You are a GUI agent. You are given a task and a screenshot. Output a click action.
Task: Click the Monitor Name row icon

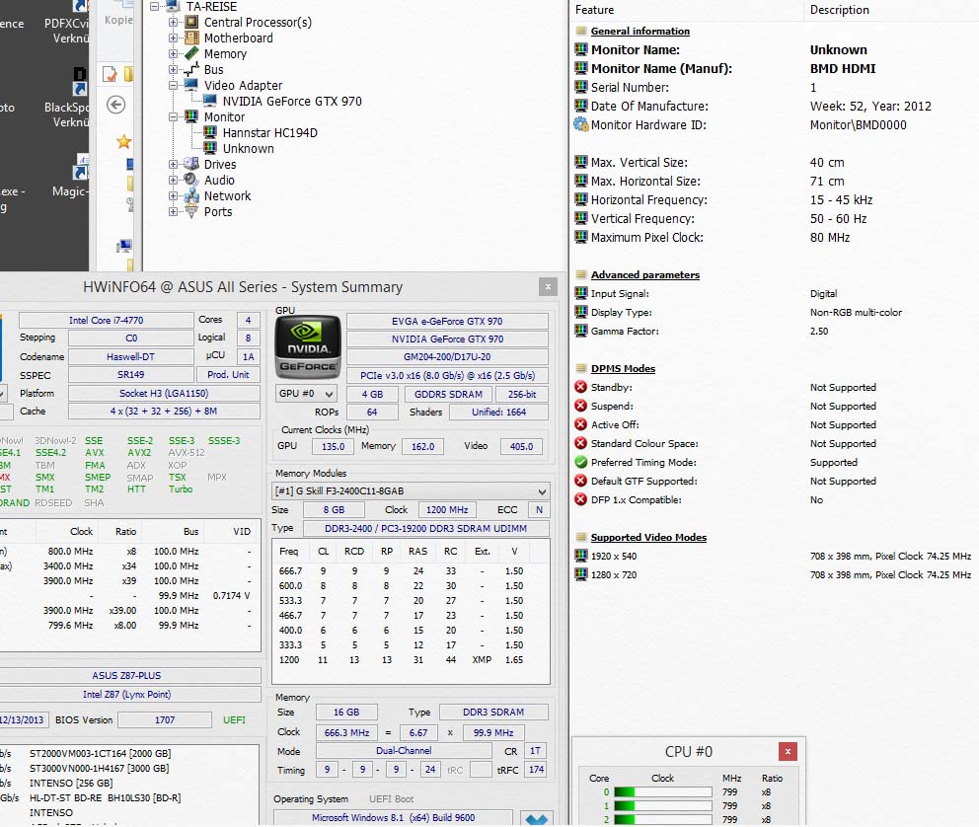coord(580,49)
